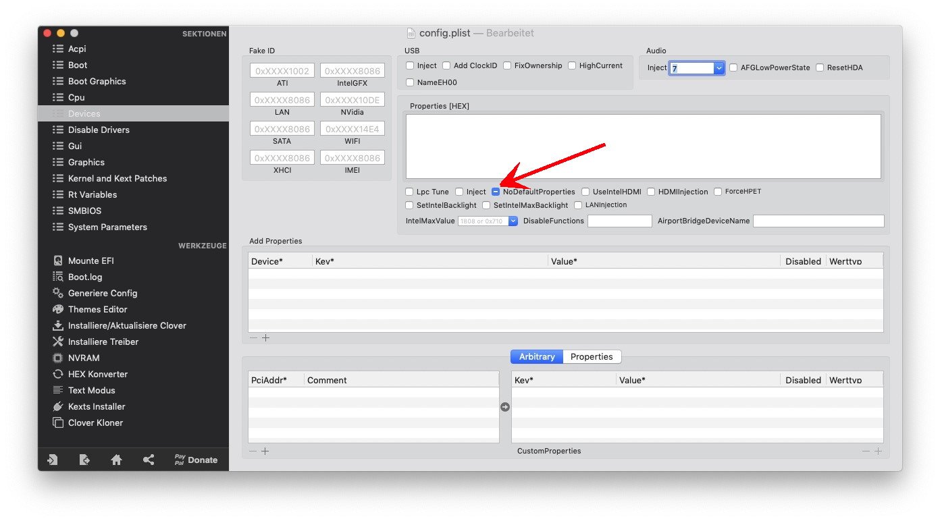Open the Boot Graphics section
The width and height of the screenshot is (940, 521).
click(97, 81)
